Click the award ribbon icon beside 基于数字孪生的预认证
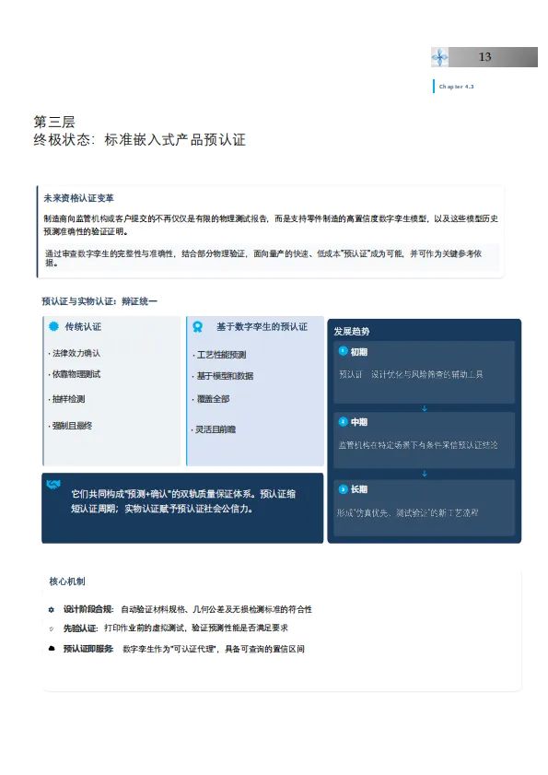The image size is (548, 775). [198, 327]
